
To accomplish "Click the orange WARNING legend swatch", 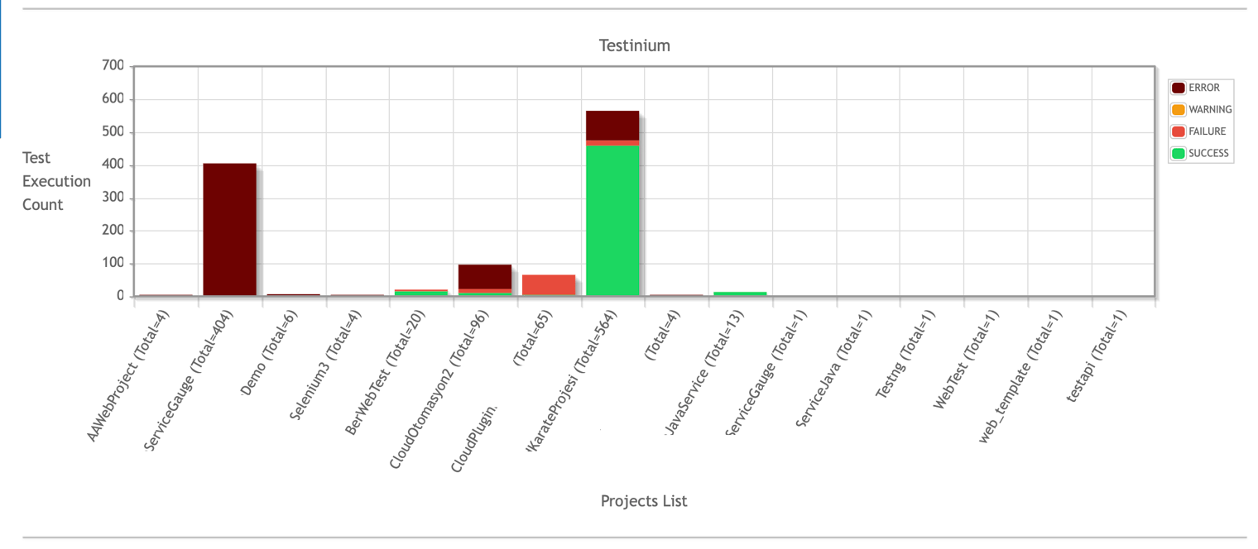I will pyautogui.click(x=1179, y=110).
